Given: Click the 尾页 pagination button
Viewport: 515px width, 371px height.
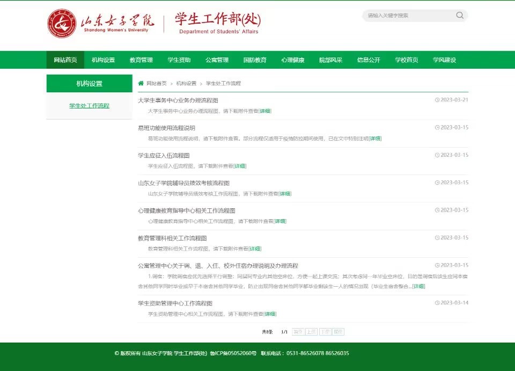Looking at the screenshot, I should 338,332.
